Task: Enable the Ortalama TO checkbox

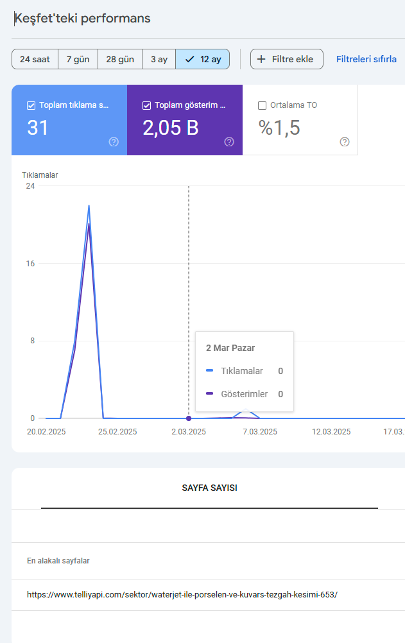Action: [263, 105]
